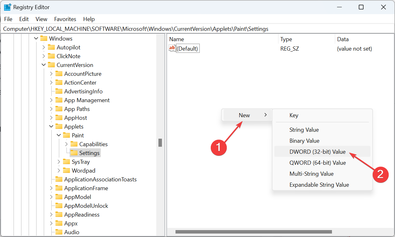Screen dimensions: 395x237
Task: Click the App Paths folder icon
Action: tap(59, 109)
